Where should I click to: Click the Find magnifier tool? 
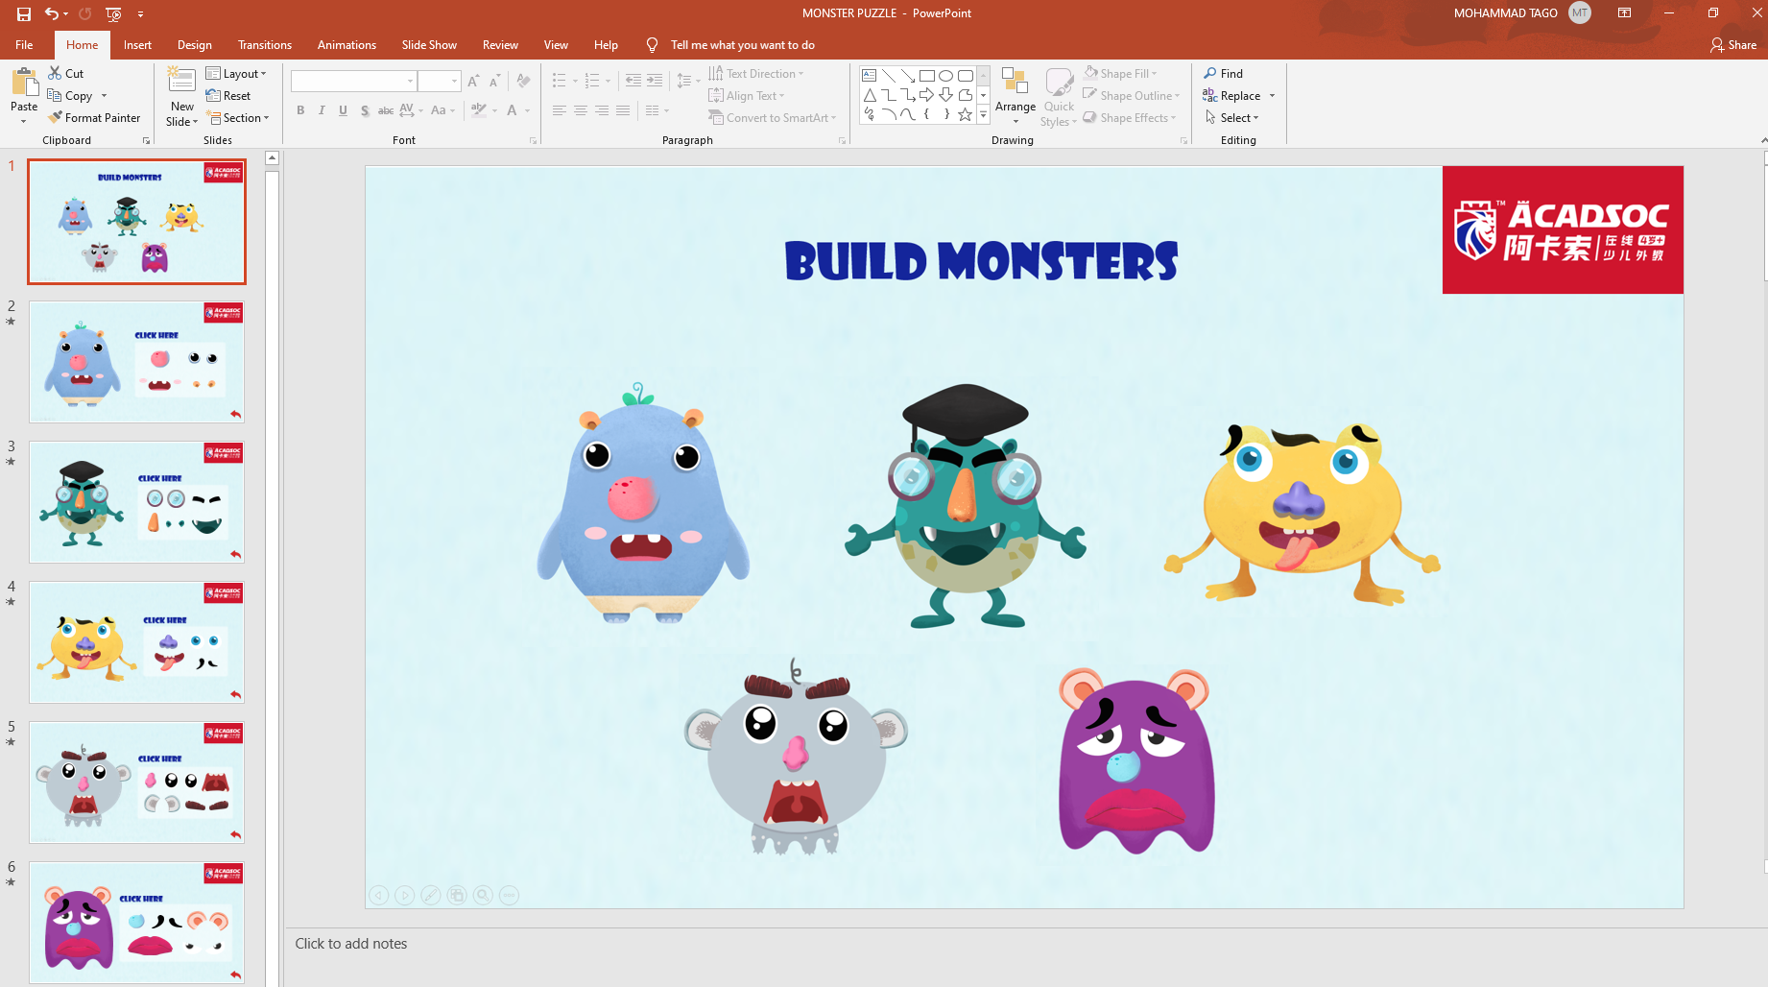(1224, 74)
